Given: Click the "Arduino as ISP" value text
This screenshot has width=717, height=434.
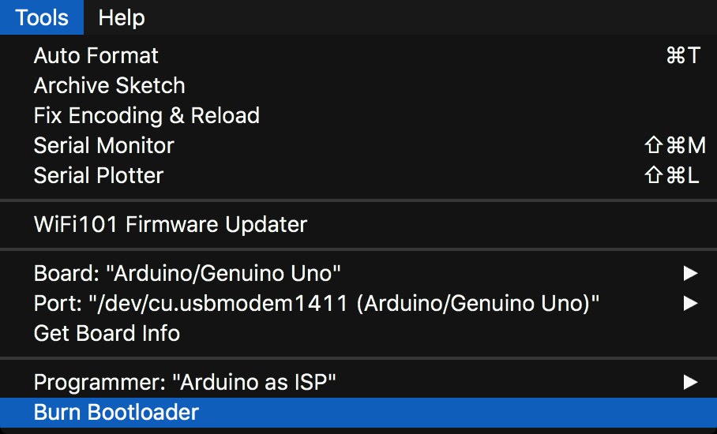Looking at the screenshot, I should (258, 383).
